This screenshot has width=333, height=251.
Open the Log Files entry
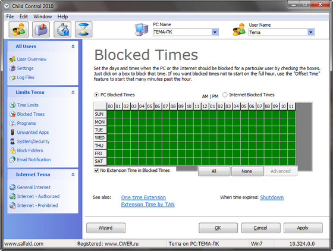coord(26,77)
